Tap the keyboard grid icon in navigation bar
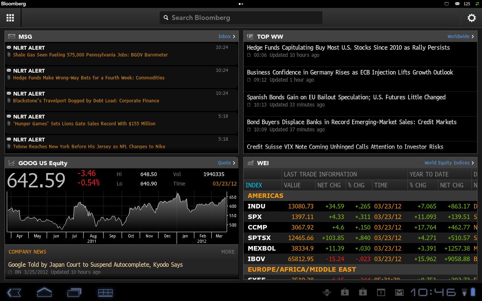Screen dimensions: 482x301 105,292
